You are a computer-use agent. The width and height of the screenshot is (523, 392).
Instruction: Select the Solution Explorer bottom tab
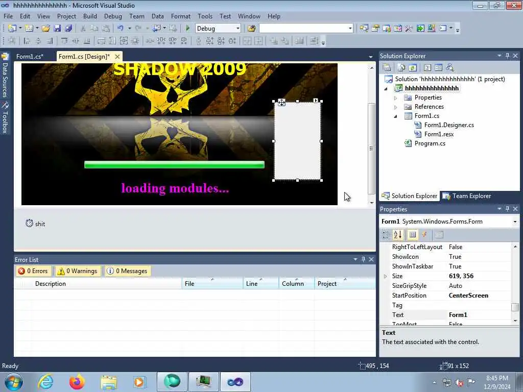[x=410, y=196]
